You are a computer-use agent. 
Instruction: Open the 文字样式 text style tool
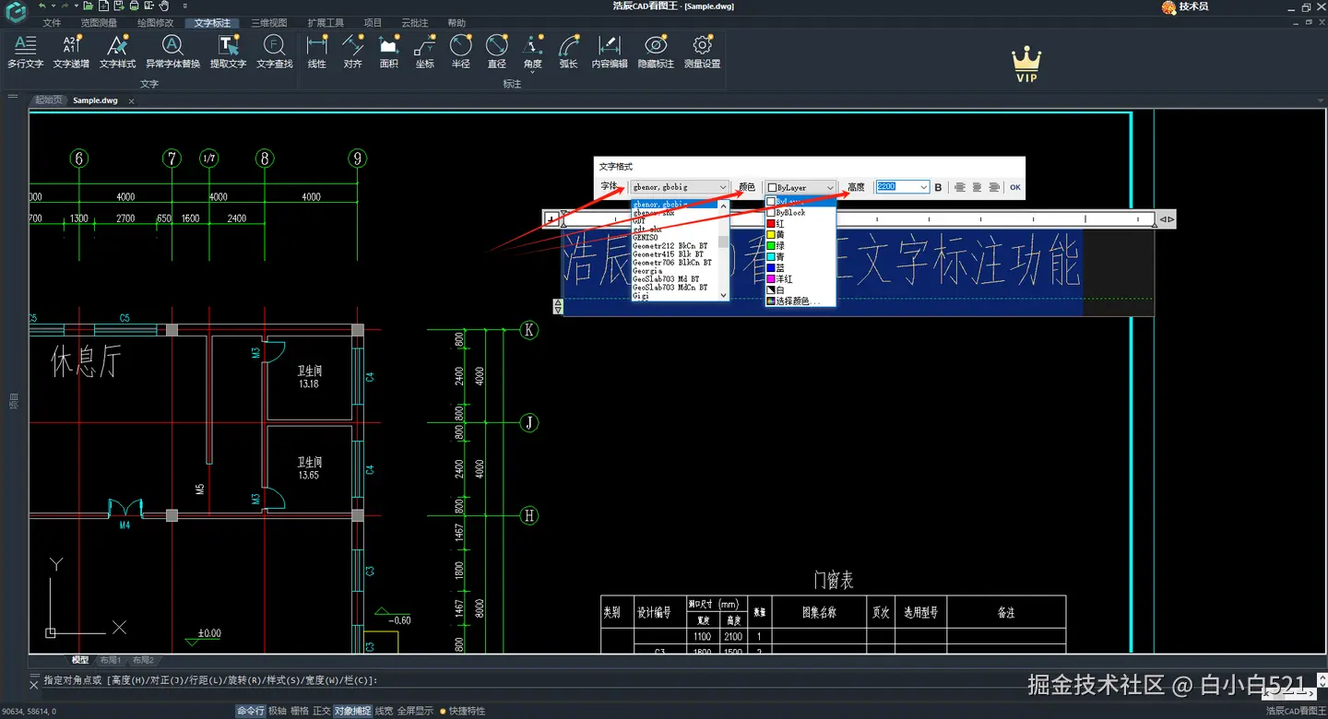[117, 52]
